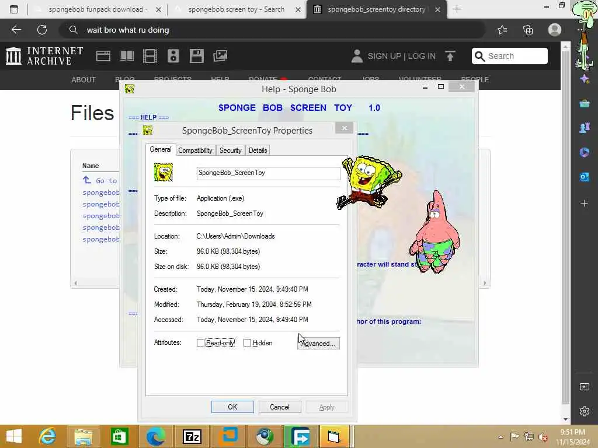
Task: Click the right arrow of files horizontal scrollbar
Action: [485, 283]
